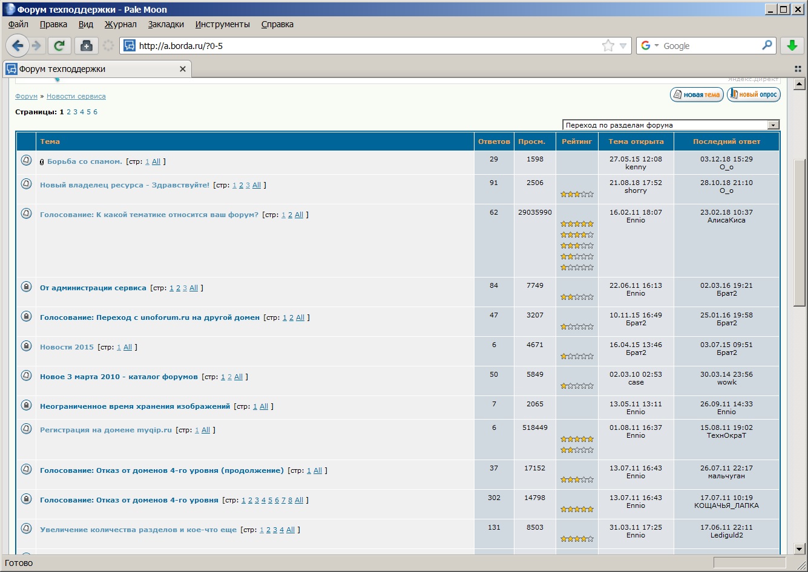Open the Справка menu
Viewport: 808px width, 572px height.
[x=277, y=24]
